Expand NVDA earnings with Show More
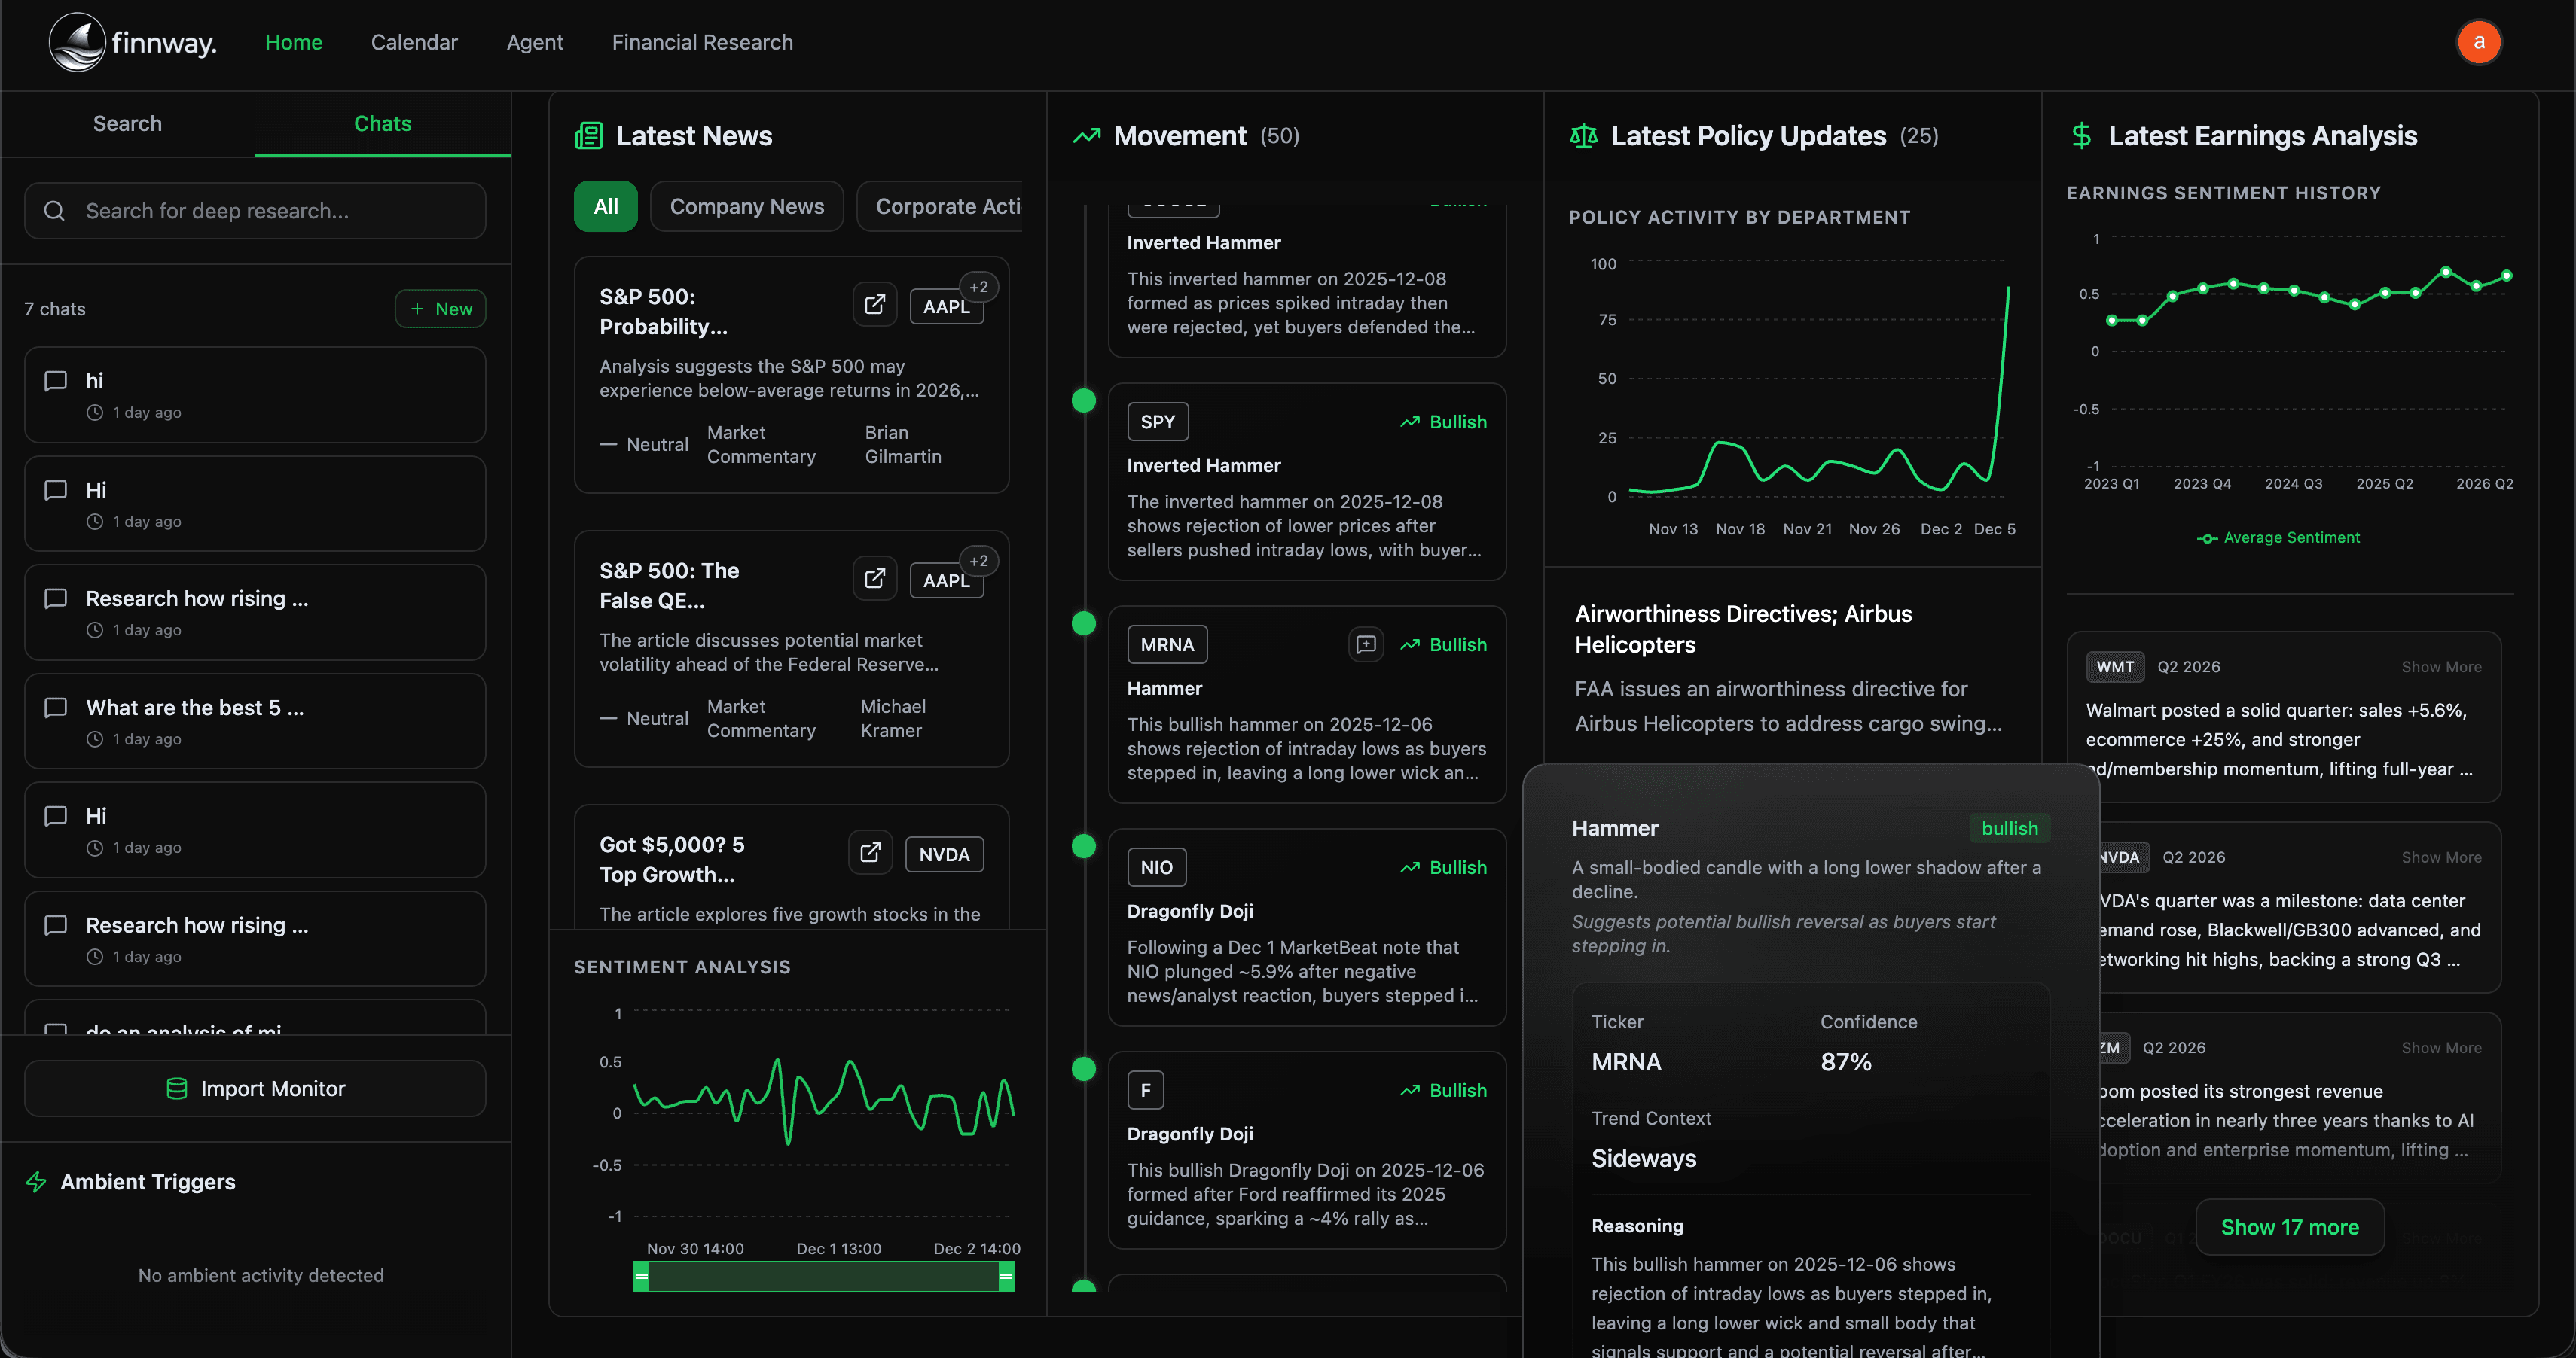2576x1358 pixels. (x=2441, y=857)
